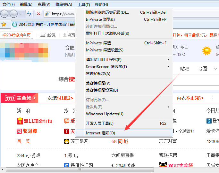The height and width of the screenshot is (173, 219).
Task: Expand more search tabs chevron
Action: (x=215, y=69)
